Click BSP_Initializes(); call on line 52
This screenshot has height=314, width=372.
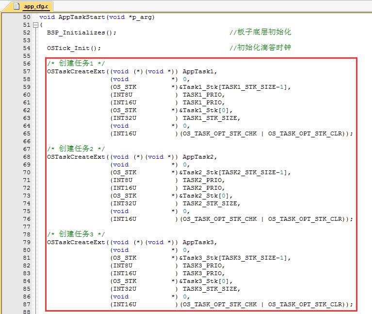pos(81,33)
